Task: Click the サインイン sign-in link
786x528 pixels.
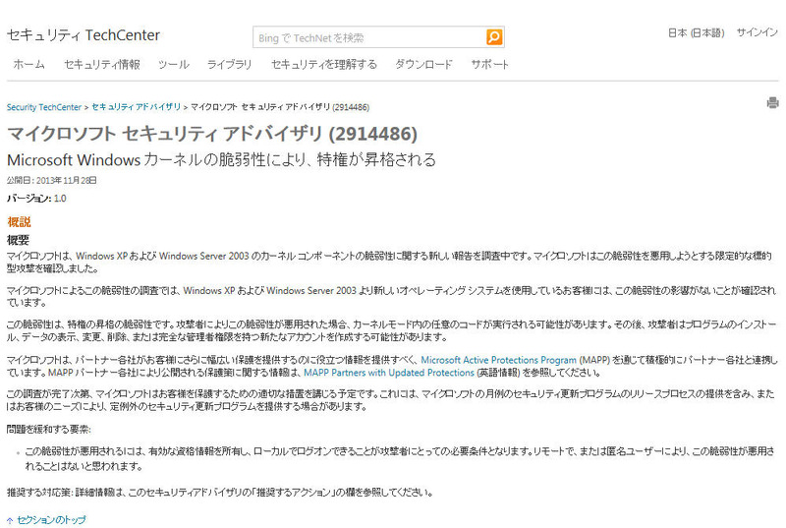Action: point(757,32)
